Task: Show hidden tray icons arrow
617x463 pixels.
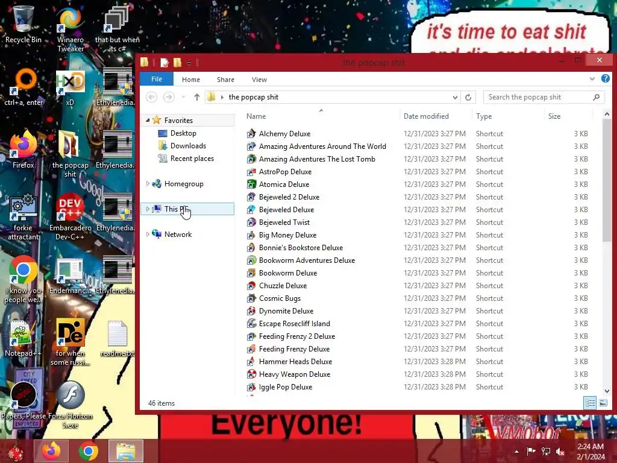Action: (x=516, y=452)
